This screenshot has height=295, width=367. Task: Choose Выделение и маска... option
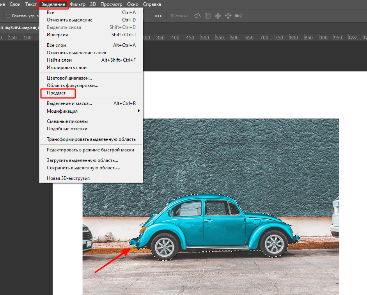[x=69, y=103]
